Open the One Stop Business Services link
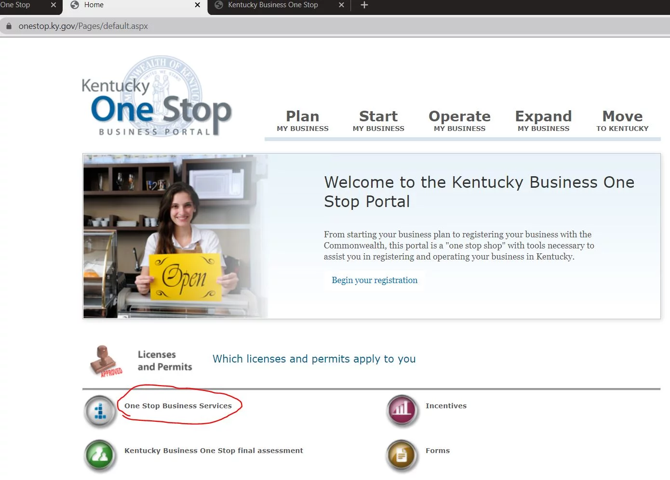670x480 pixels. [178, 406]
